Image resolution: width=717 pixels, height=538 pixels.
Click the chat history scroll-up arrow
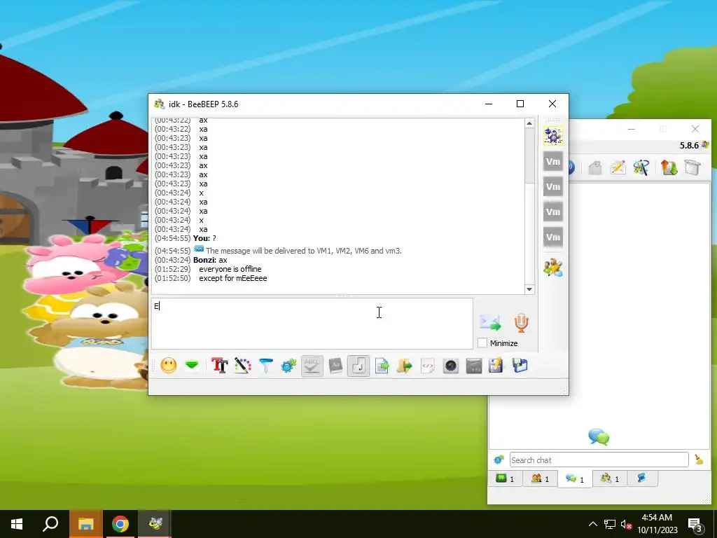529,123
